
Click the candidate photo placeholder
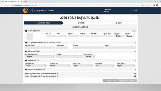coord(30,37)
